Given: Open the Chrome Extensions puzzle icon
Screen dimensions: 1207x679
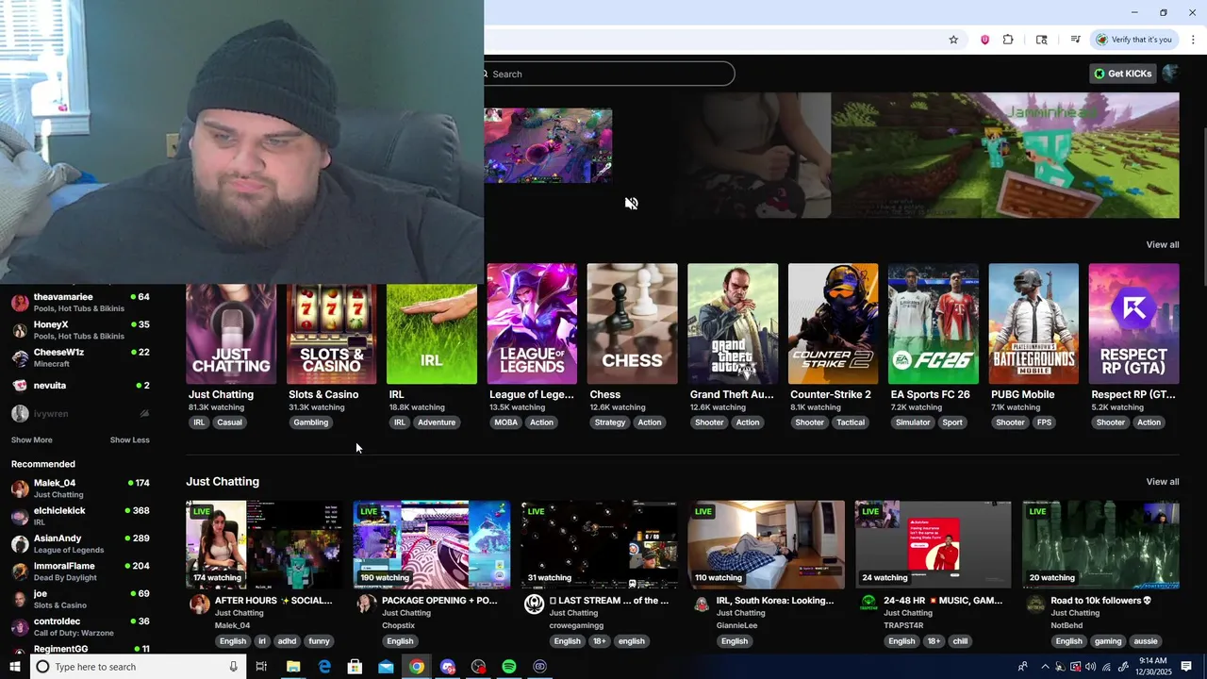Looking at the screenshot, I should click(x=1008, y=40).
